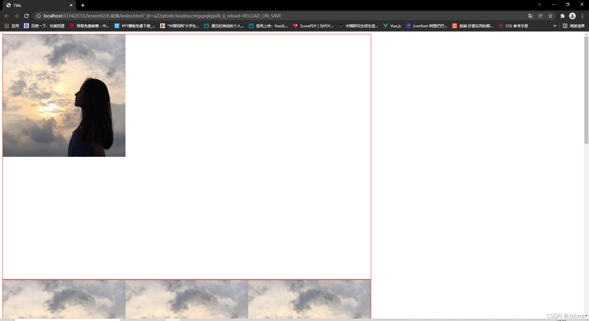Select the Title tab
589x321 pixels.
40,5
